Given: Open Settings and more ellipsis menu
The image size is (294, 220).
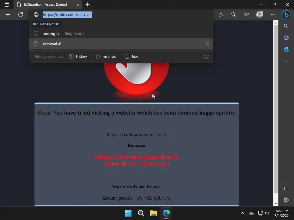Looking at the screenshot, I should [x=273, y=15].
